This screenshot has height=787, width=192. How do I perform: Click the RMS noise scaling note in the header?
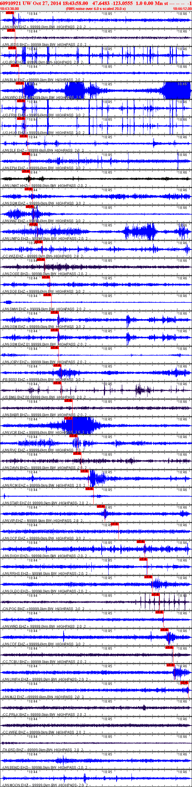click(x=96, y=9)
